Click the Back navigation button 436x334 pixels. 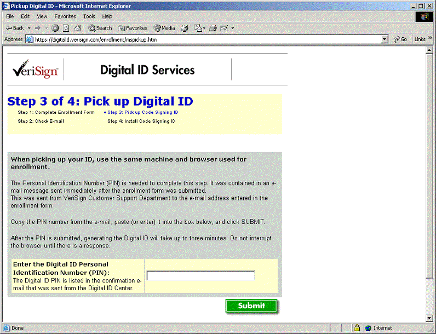point(15,28)
